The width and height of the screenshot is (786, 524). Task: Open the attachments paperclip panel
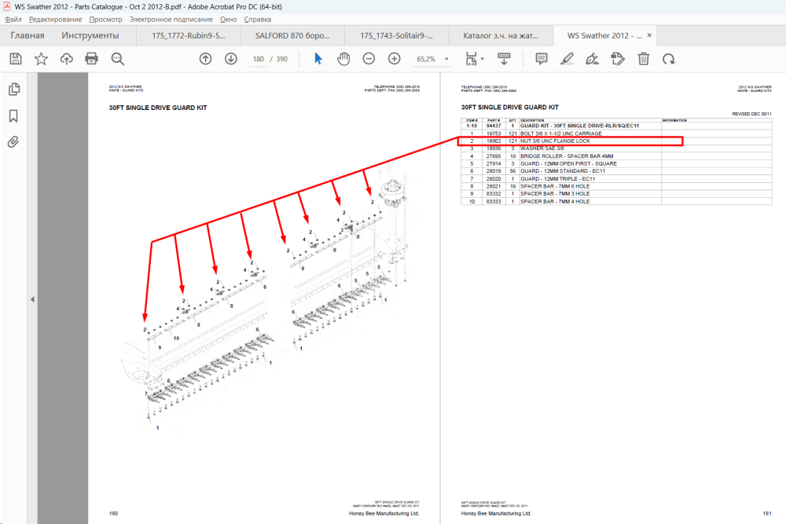tap(13, 142)
